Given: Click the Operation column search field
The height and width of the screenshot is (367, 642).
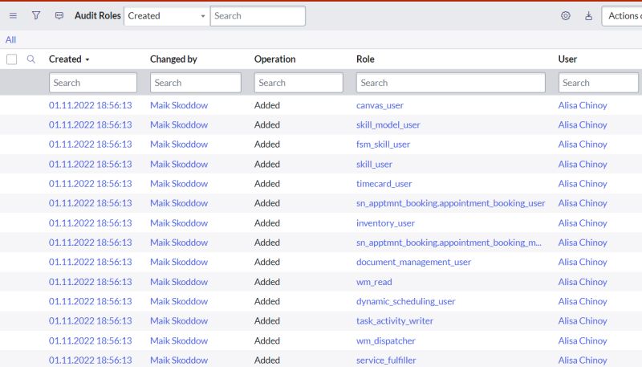Looking at the screenshot, I should [299, 83].
